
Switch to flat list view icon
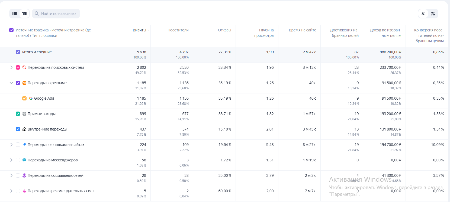coord(15,14)
